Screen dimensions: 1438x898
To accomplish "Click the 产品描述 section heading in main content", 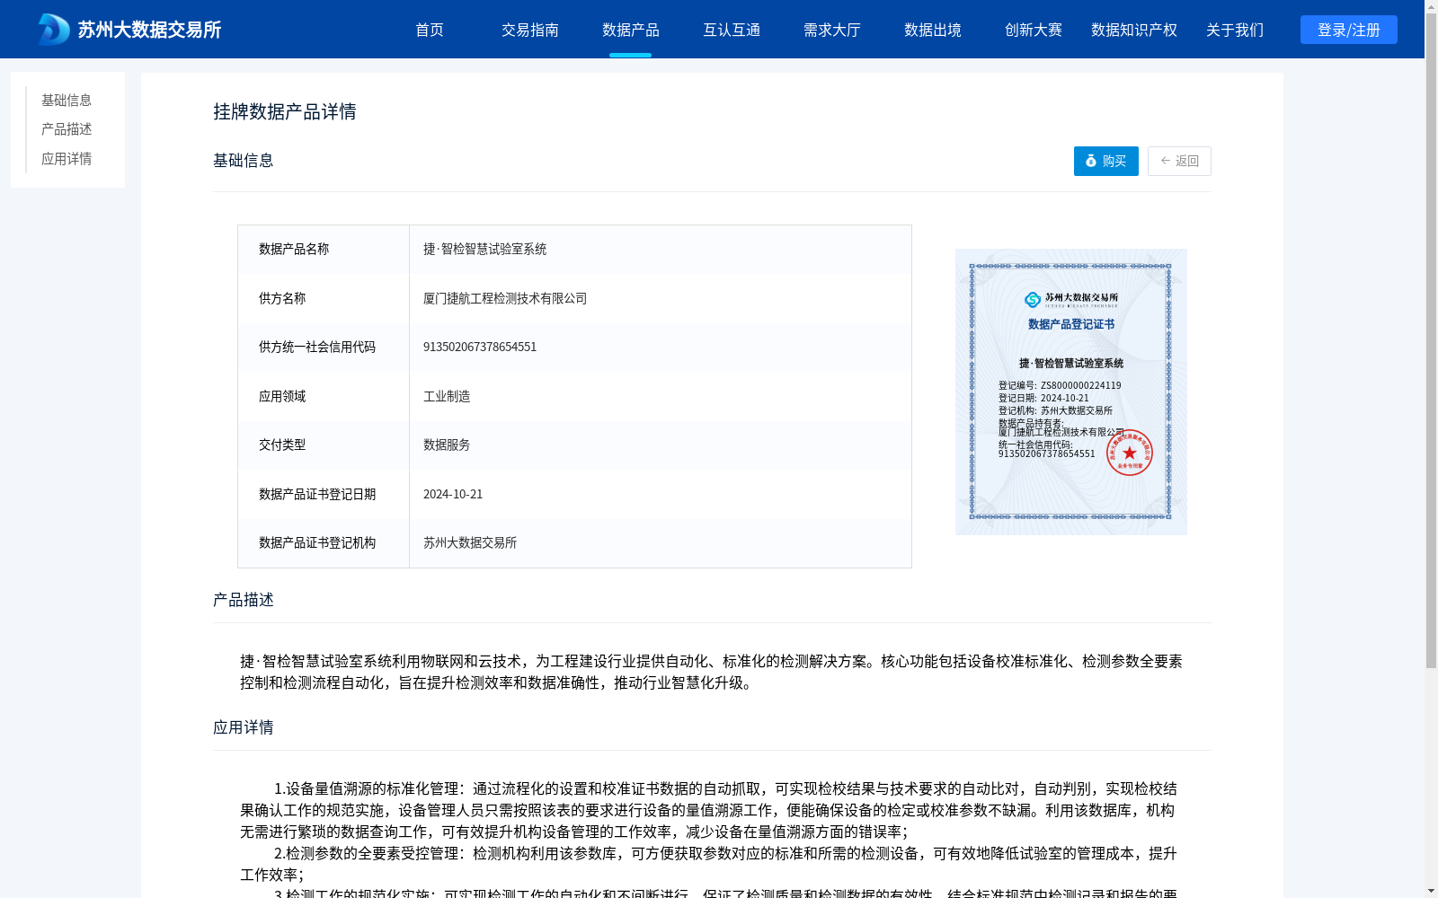I will coord(244,600).
